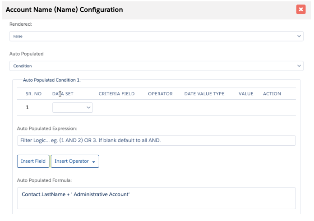Close the Account Name Configuration dialog
The width and height of the screenshot is (314, 221).
(x=301, y=9)
